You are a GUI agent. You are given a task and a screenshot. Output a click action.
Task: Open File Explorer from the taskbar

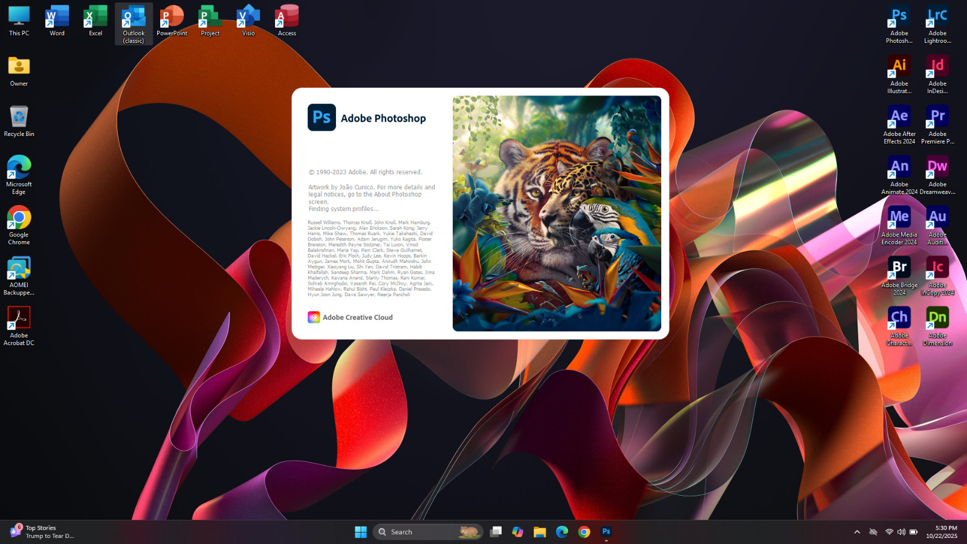coord(540,532)
